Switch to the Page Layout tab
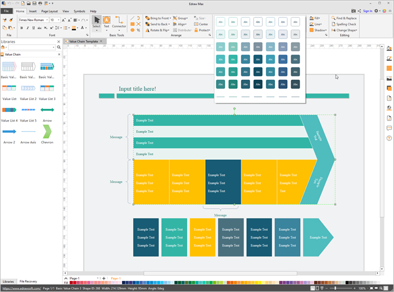This screenshot has height=292, width=394. click(x=50, y=11)
